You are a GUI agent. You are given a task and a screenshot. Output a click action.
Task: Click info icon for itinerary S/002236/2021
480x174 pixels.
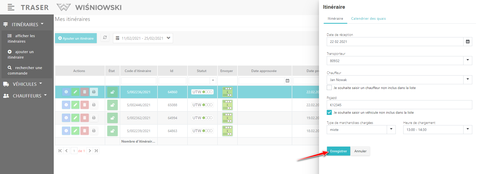coord(66,92)
